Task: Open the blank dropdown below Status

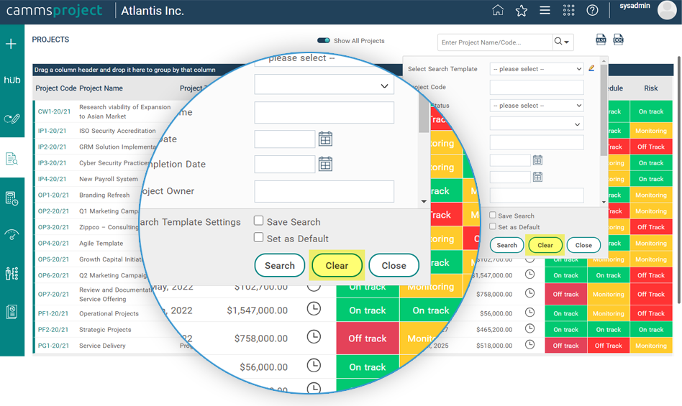Action: [537, 124]
